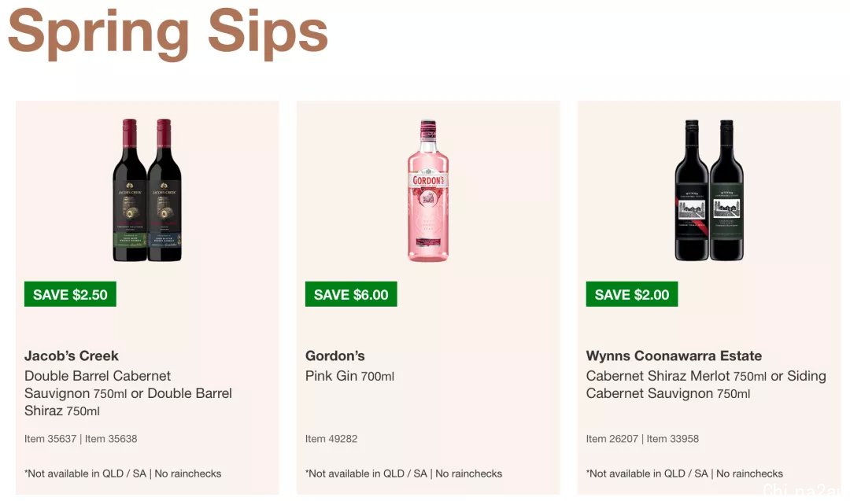Image resolution: width=850 pixels, height=501 pixels.
Task: Click the SAVE $2.50 green badge
Action: [x=70, y=294]
